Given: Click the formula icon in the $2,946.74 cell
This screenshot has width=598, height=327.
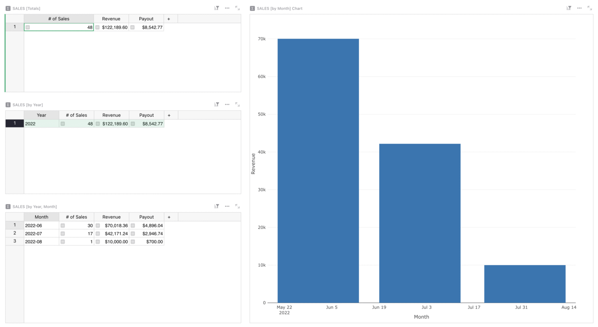Looking at the screenshot, I should 133,234.
